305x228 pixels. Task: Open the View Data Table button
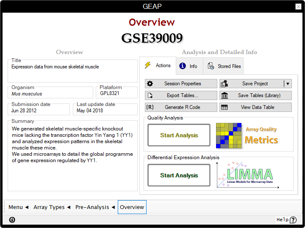255,107
